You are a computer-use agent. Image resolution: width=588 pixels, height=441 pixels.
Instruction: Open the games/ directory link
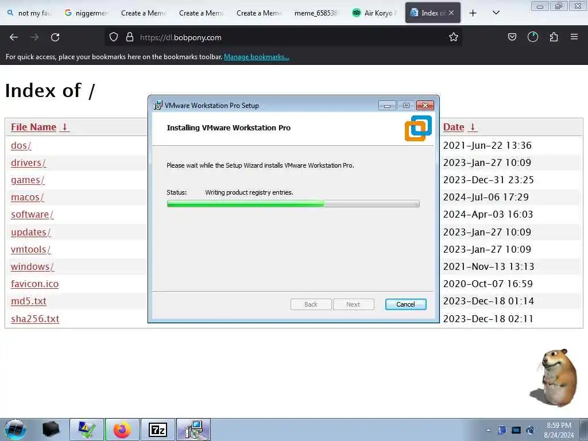28,180
